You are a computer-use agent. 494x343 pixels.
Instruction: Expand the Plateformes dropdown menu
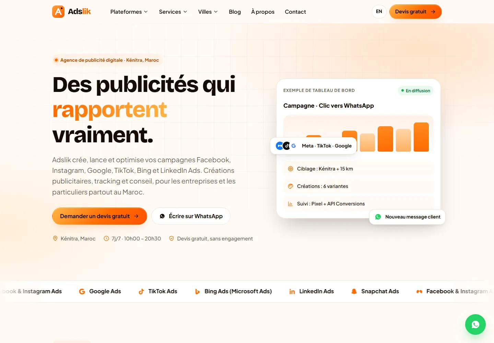[x=129, y=12]
